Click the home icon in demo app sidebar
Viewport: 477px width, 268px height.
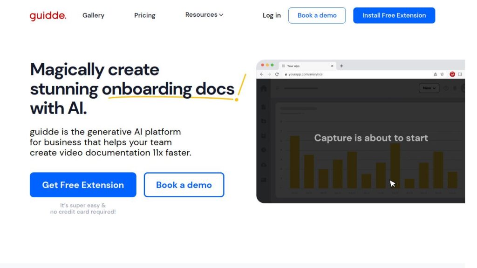coord(264,88)
